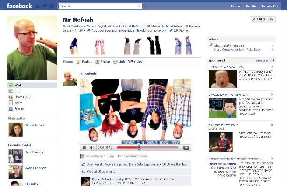Click Add your education information
The image size is (287, 186).
pos(113,30)
